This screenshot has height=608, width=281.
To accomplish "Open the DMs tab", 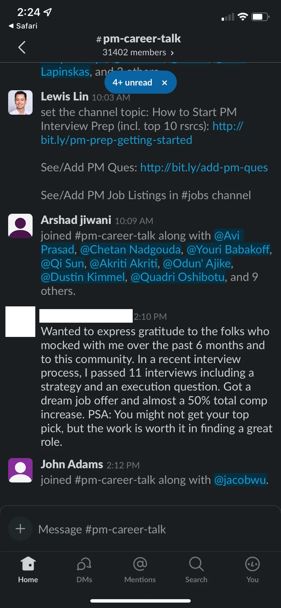I will tap(84, 570).
